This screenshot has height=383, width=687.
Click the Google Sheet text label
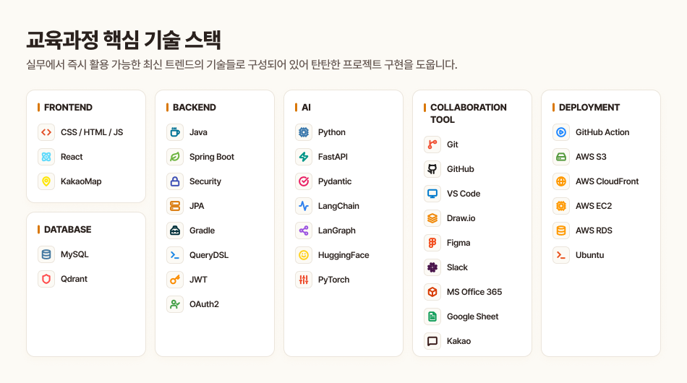[473, 317]
